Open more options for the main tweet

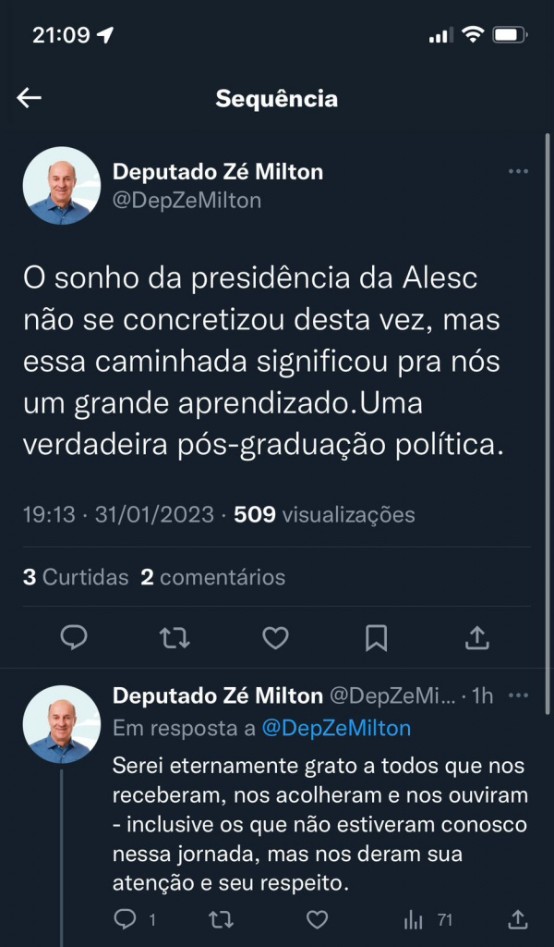click(x=518, y=172)
